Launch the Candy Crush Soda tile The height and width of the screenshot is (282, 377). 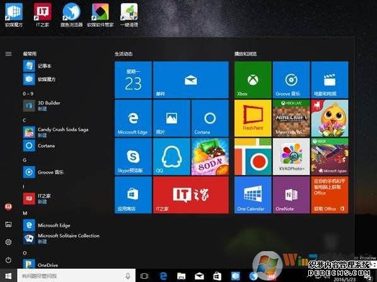(x=210, y=157)
